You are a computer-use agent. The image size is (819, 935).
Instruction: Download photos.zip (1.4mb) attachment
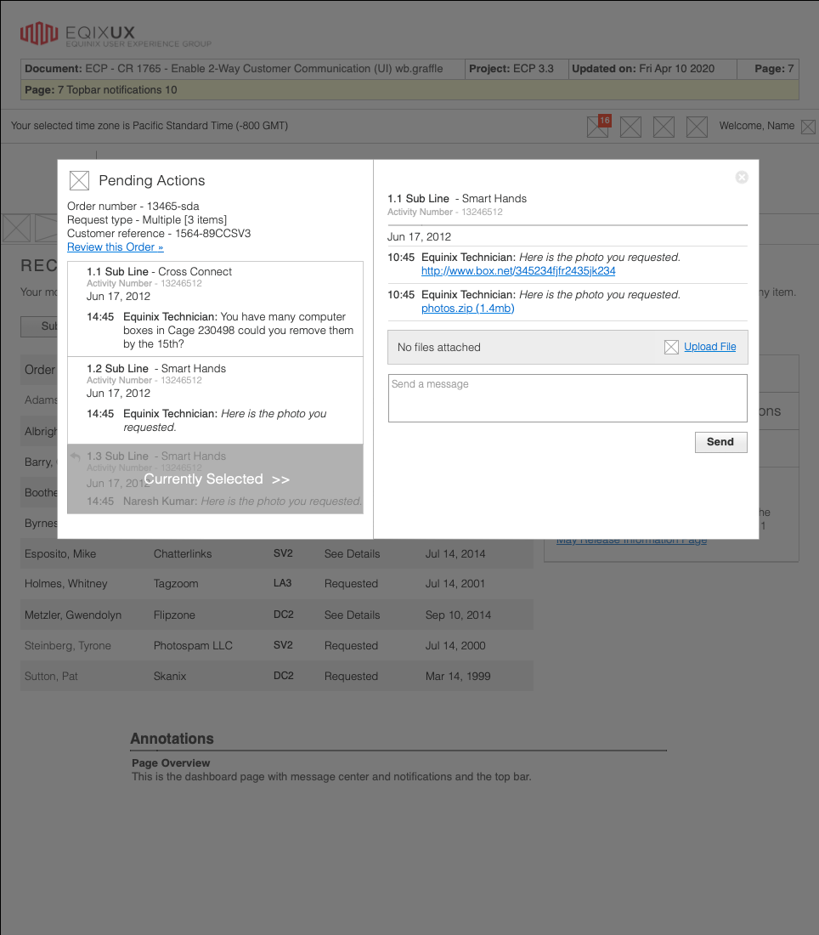point(467,309)
